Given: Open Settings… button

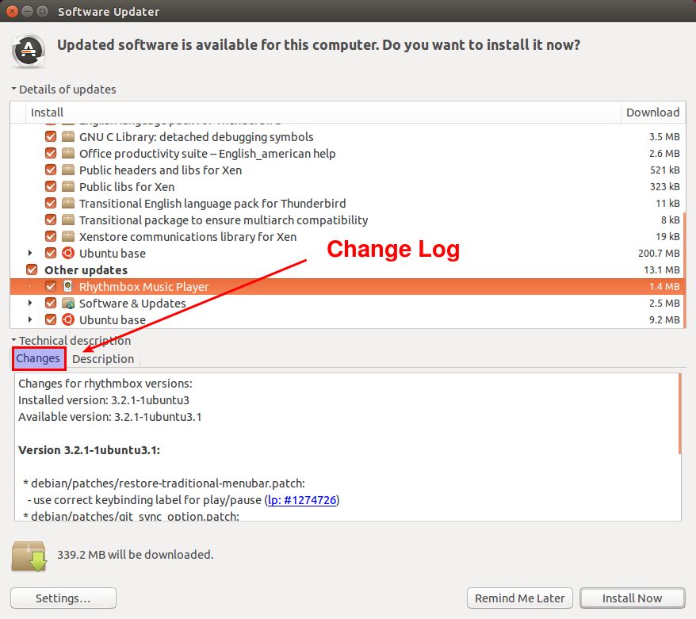Looking at the screenshot, I should coord(63,598).
